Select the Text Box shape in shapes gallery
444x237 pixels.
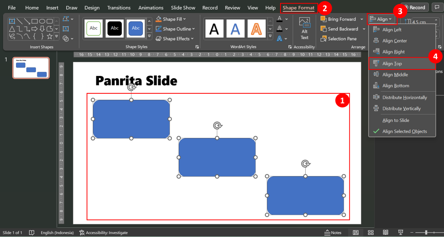click(12, 21)
